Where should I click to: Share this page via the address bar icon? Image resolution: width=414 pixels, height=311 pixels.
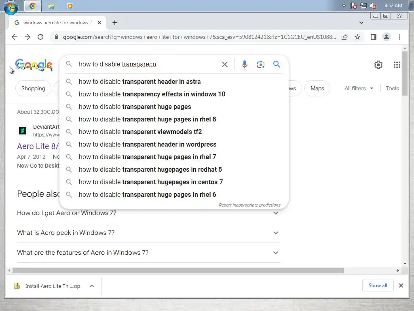pos(344,37)
